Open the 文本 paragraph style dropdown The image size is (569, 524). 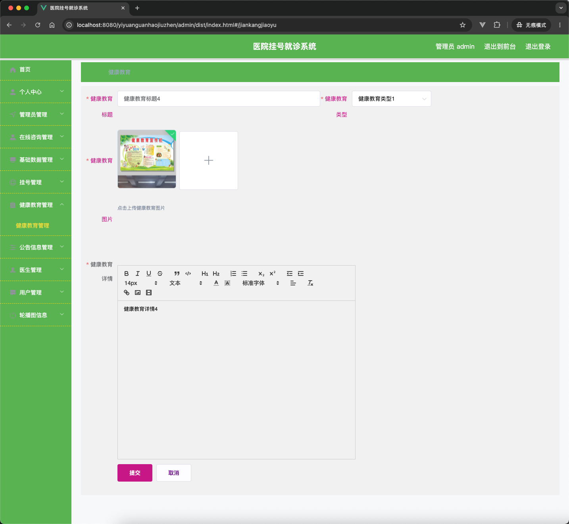pyautogui.click(x=186, y=283)
